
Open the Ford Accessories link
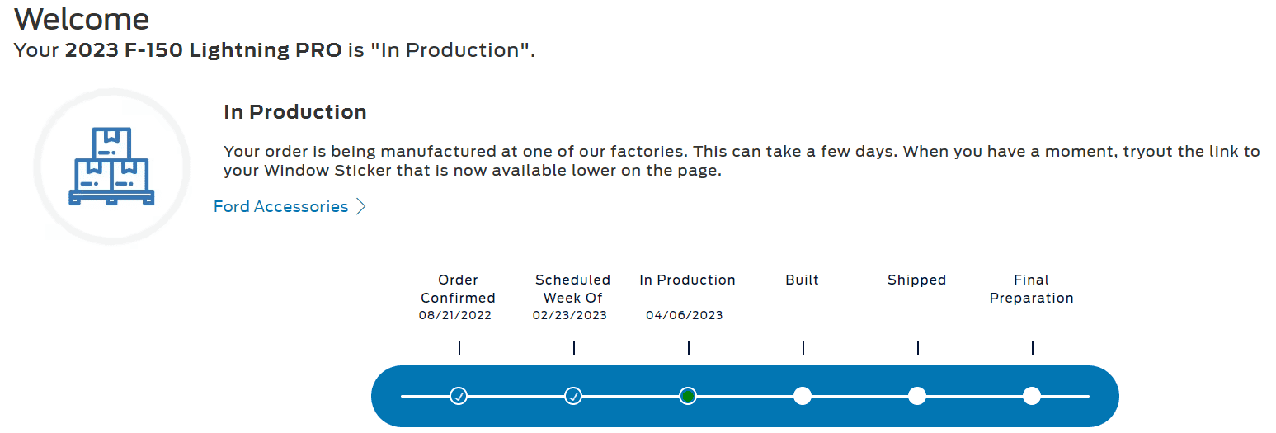(x=280, y=207)
